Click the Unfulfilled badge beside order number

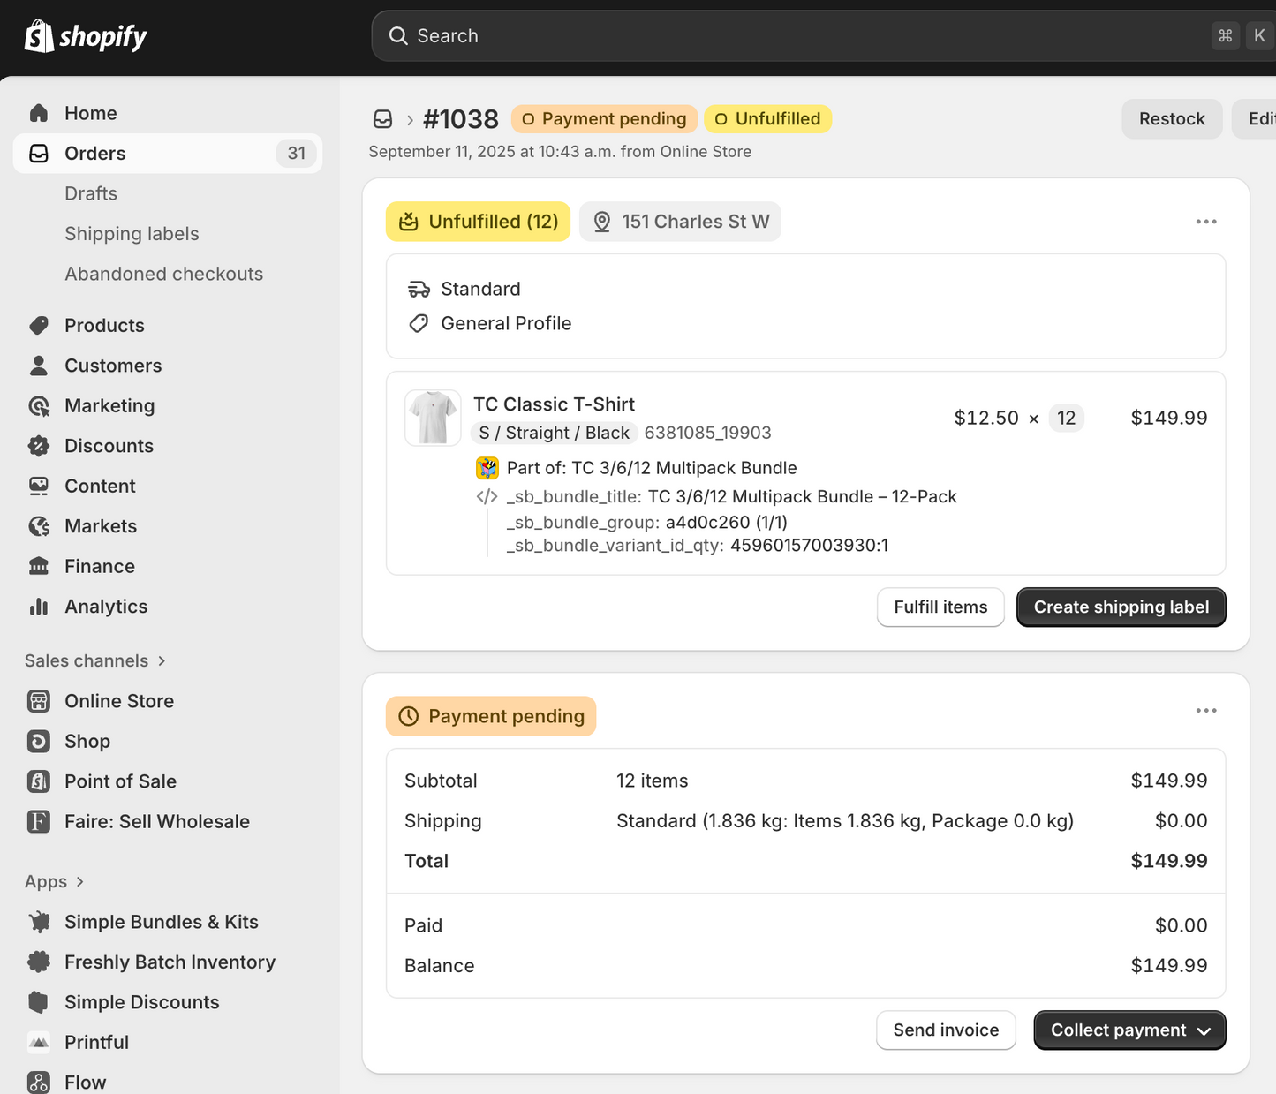coord(768,119)
